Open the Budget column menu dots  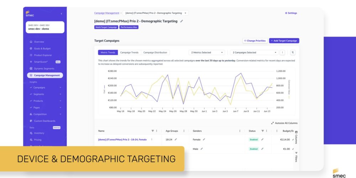[277, 131]
